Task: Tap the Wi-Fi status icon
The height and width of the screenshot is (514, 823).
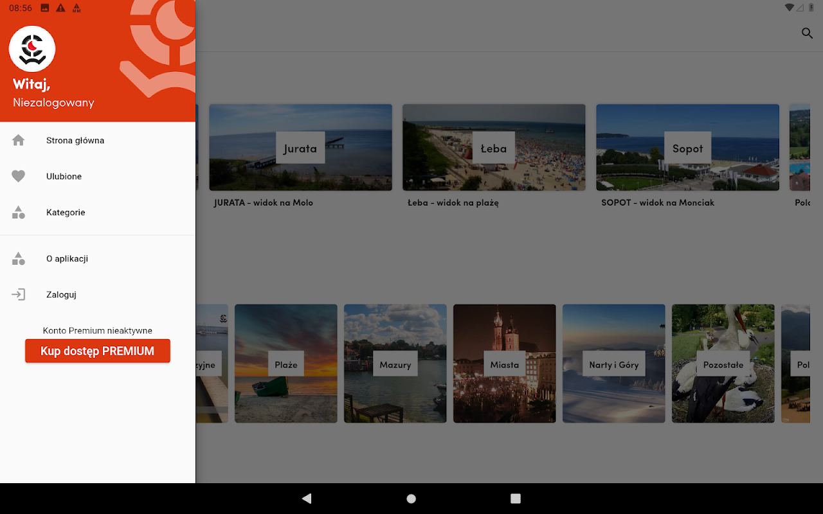Action: pos(790,8)
